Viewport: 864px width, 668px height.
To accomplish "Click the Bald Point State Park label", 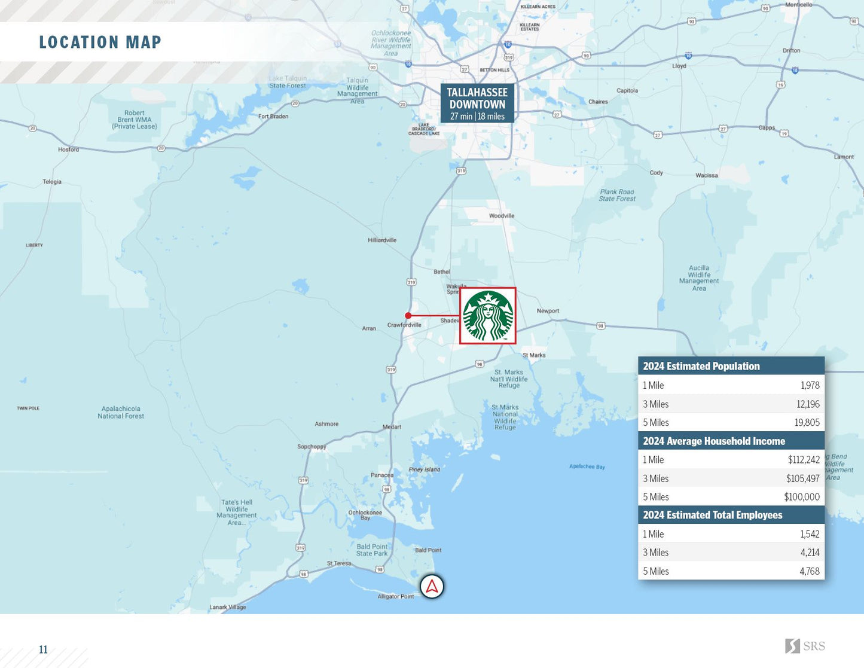I will 372,550.
